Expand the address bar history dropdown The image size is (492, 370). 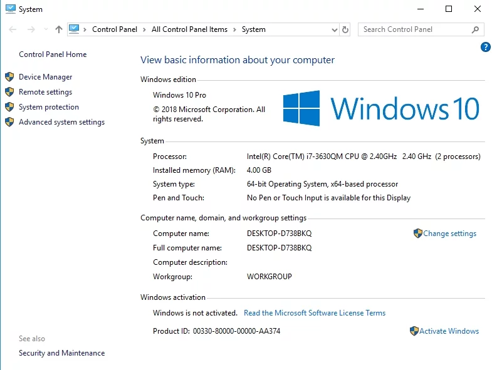tap(333, 29)
